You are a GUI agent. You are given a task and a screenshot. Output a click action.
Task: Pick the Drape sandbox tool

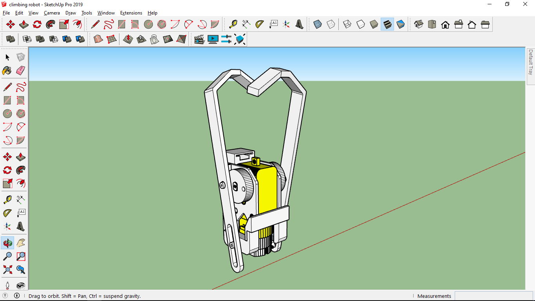coord(155,39)
